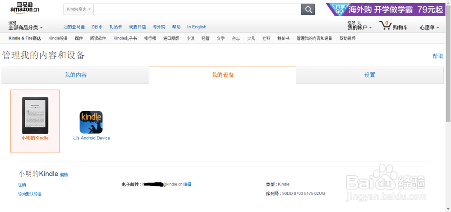
Task: Open Kindle电子书 menu item
Action: coord(125,38)
